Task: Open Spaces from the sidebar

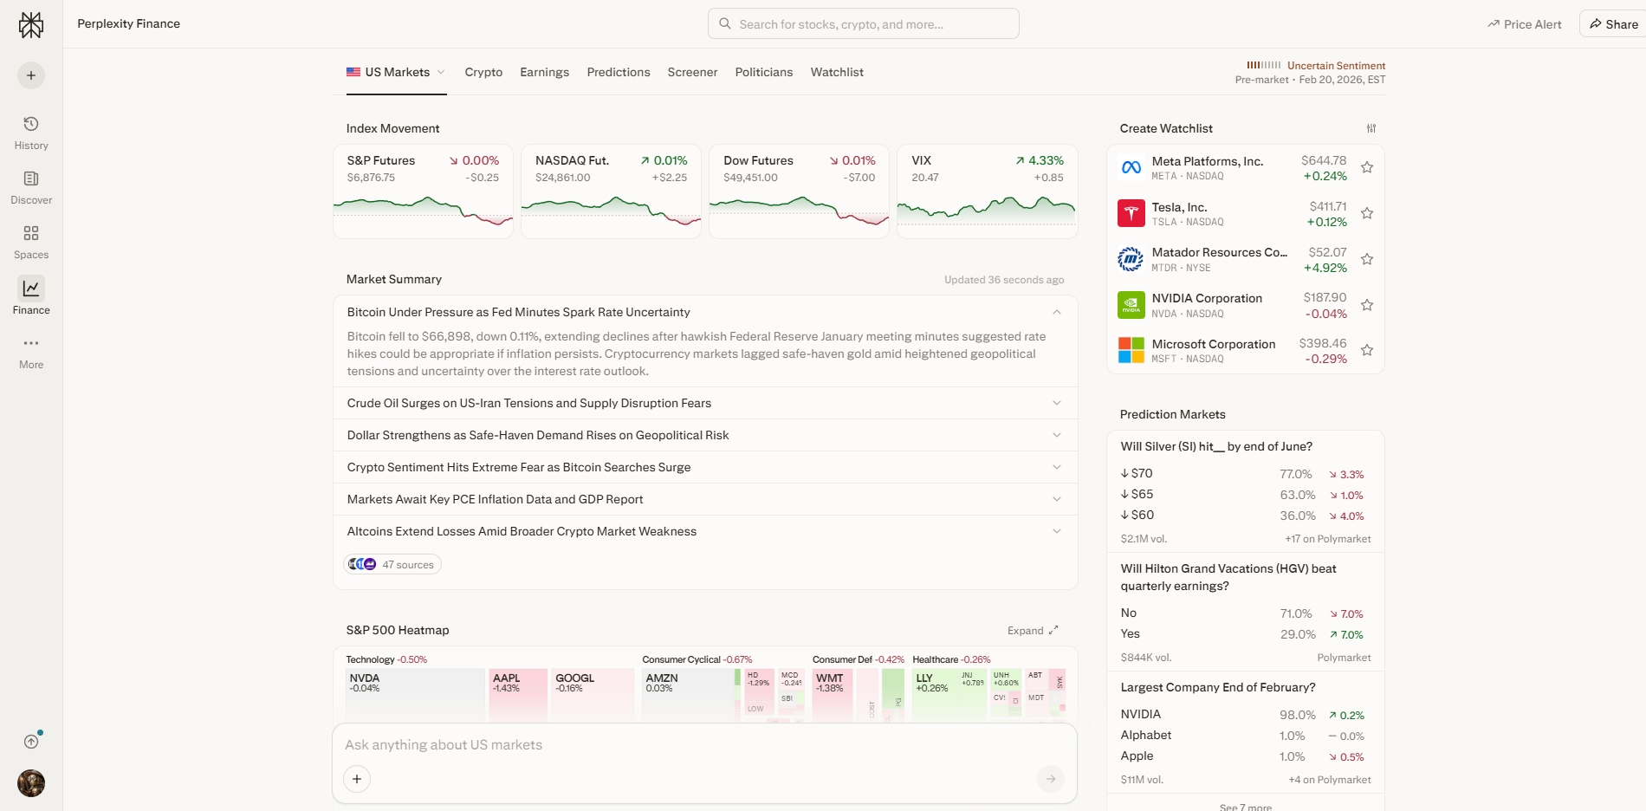Action: (31, 242)
